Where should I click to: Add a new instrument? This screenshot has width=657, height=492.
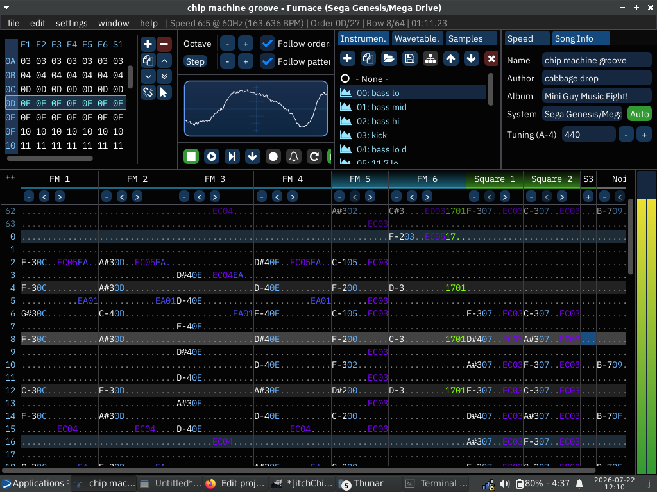click(x=347, y=58)
